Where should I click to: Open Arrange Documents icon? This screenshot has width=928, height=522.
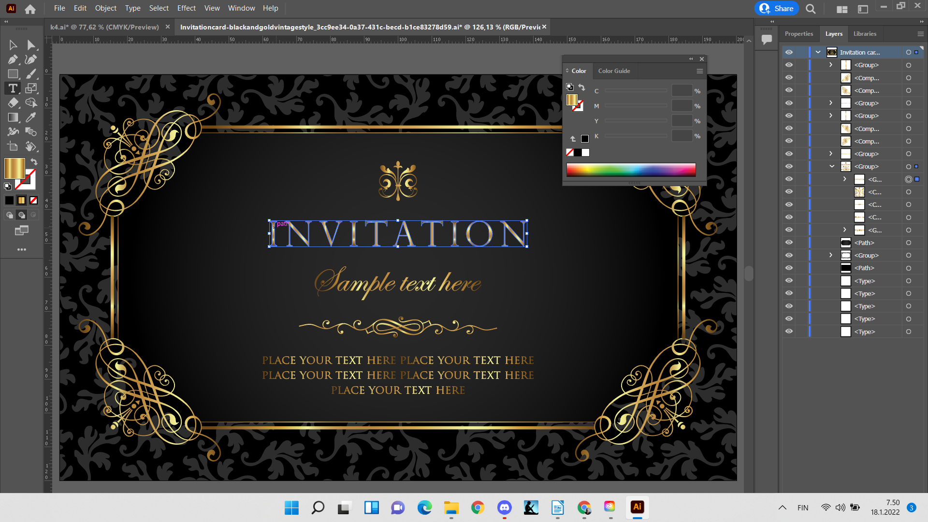pos(842,9)
